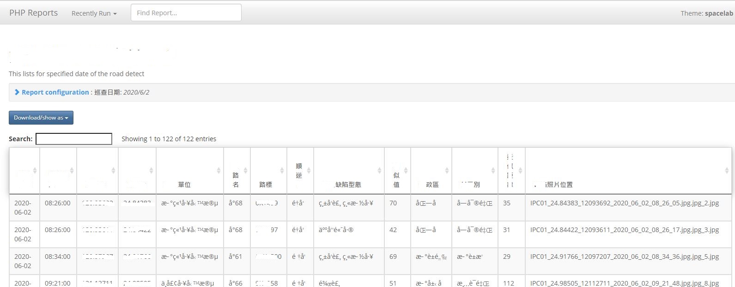Expand Report configuration chevron arrow
This screenshot has width=735, height=287.
17,92
